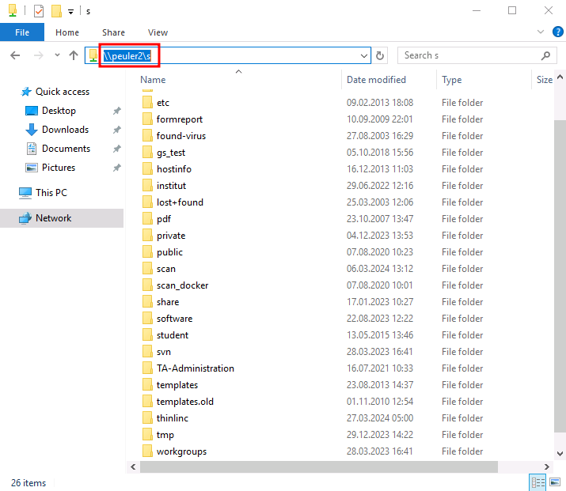This screenshot has width=566, height=491.
Task: Open Customize Quick Access Toolbar dropdown
Action: click(x=71, y=12)
